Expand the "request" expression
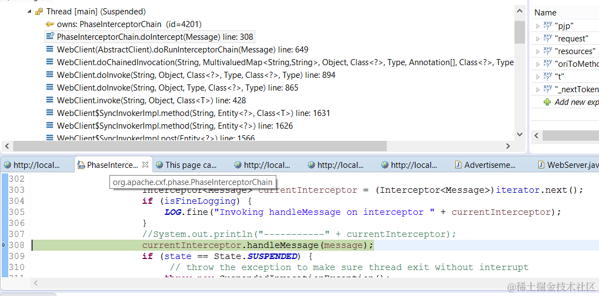 coord(538,39)
